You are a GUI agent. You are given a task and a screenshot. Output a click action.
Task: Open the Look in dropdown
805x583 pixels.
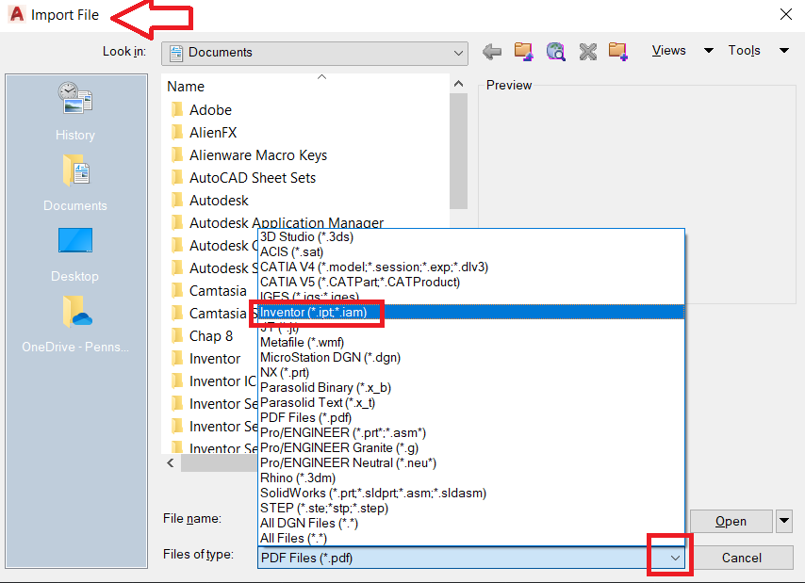[457, 54]
